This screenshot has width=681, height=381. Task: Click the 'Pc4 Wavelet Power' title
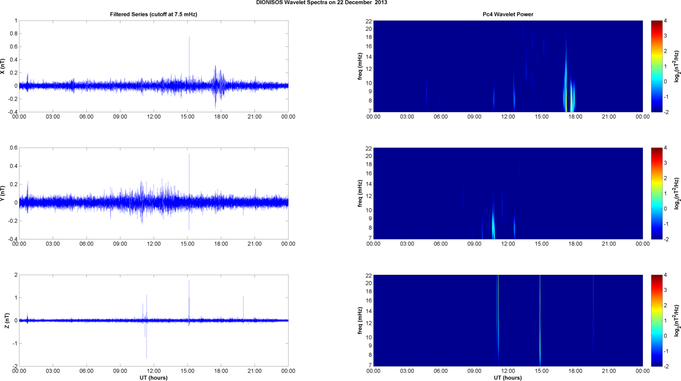[x=508, y=14]
